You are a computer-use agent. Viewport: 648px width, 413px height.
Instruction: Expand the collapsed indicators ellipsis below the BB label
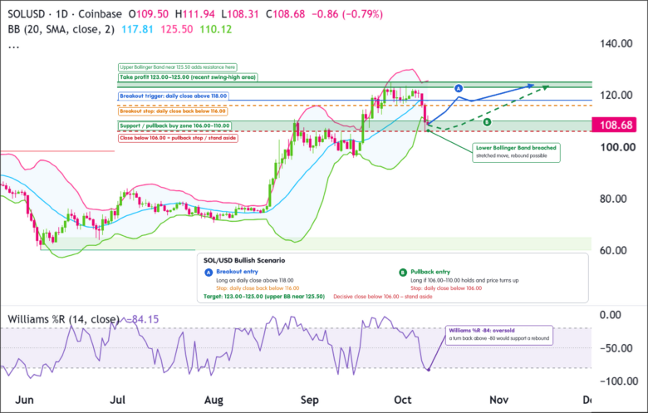[x=13, y=47]
